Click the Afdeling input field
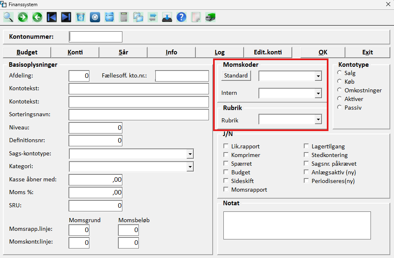 point(79,76)
